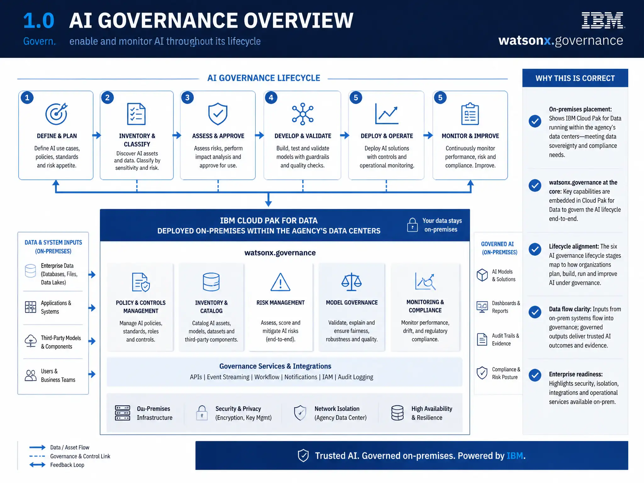The width and height of the screenshot is (644, 483).
Task: Click the On-Premises Infrastructure server rack icon
Action: [x=122, y=413]
